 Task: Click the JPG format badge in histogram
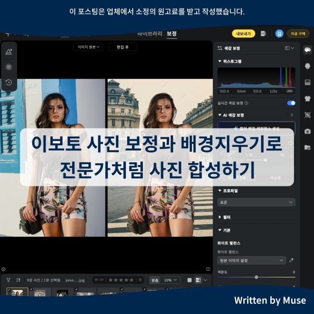coord(289,91)
